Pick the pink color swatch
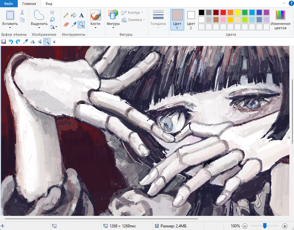Screen dimensions: 294x230 tap(223, 20)
